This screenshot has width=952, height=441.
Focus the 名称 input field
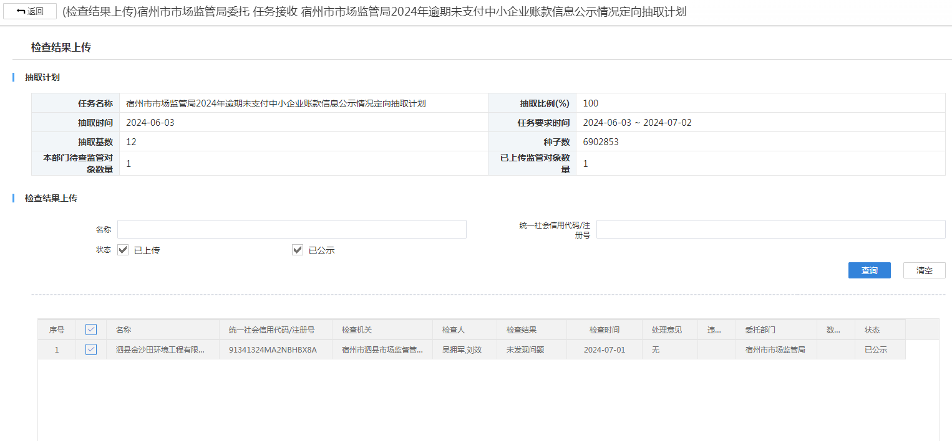click(291, 229)
